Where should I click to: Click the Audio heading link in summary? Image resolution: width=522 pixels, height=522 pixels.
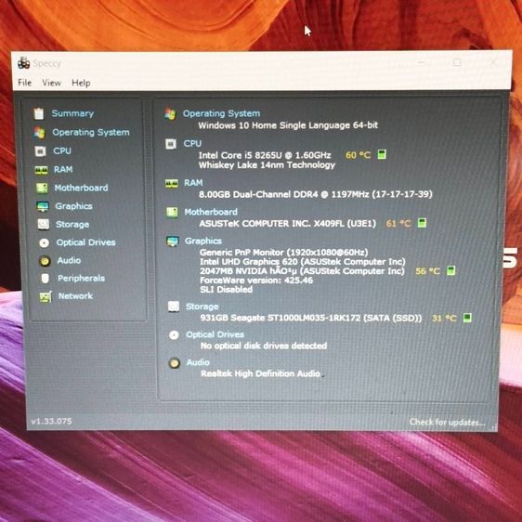coord(198,362)
